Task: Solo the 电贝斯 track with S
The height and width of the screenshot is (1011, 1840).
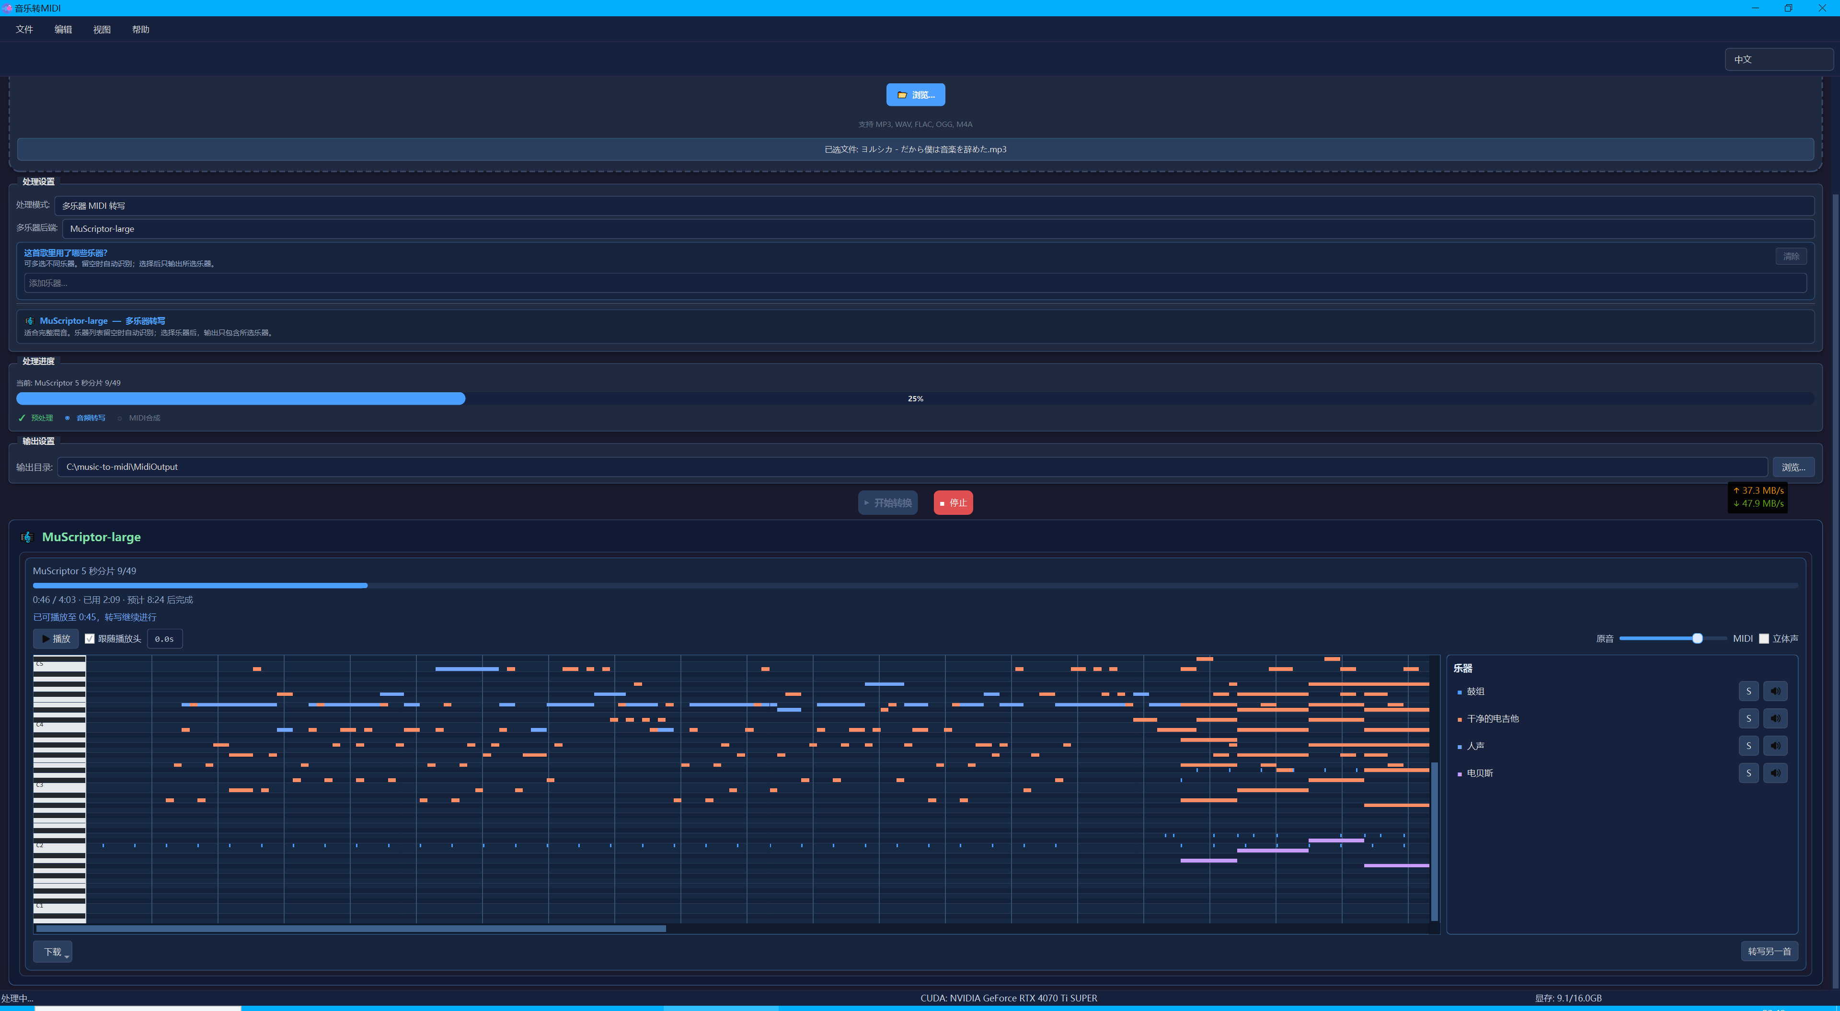Action: point(1748,772)
